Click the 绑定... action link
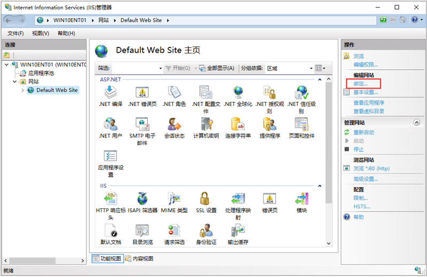This screenshot has width=427, height=277. 360,84
